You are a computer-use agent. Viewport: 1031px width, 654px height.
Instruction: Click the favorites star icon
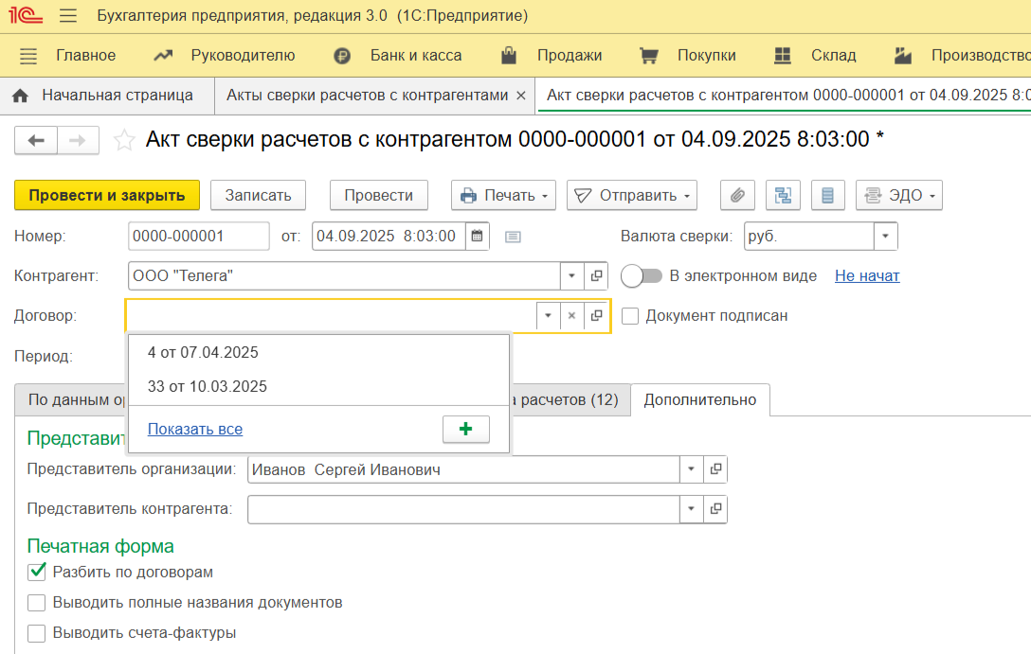[124, 141]
